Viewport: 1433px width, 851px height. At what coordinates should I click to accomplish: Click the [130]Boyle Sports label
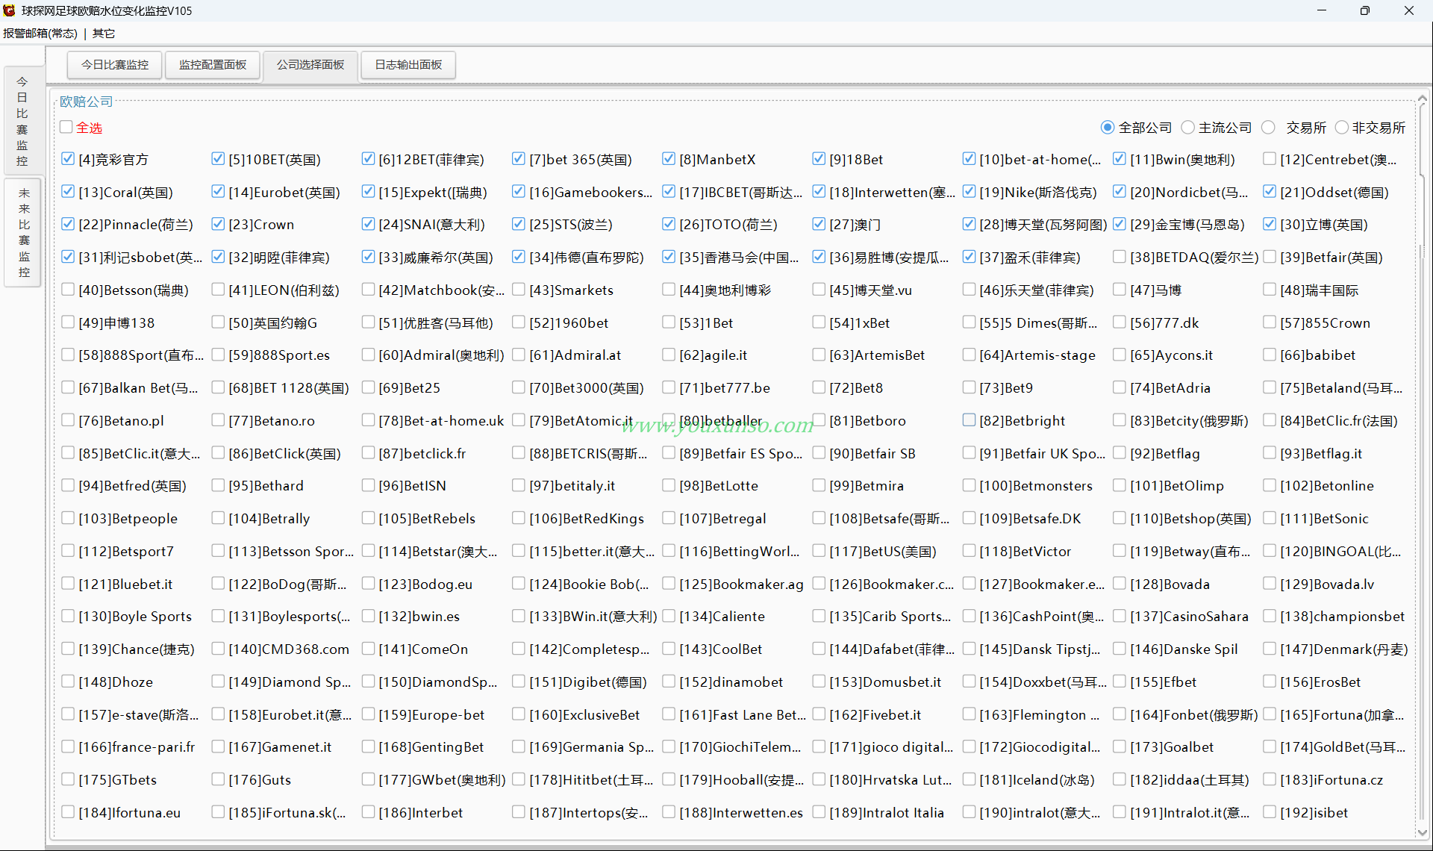point(135,617)
